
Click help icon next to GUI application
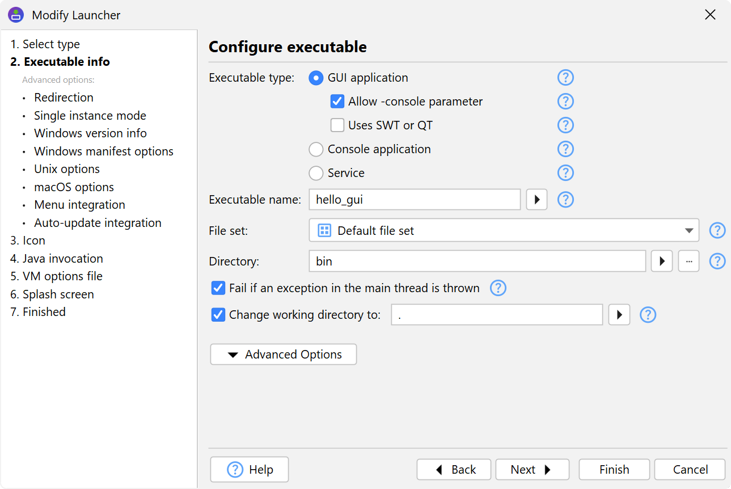(565, 78)
